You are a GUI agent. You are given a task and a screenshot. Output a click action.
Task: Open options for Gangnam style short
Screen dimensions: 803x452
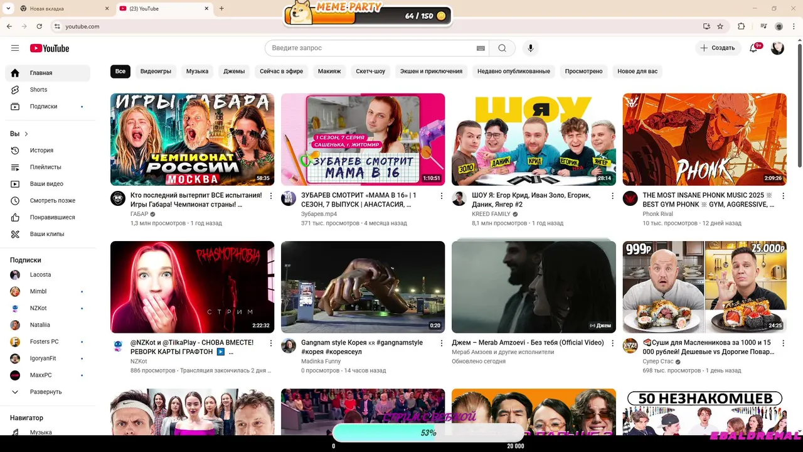click(442, 344)
